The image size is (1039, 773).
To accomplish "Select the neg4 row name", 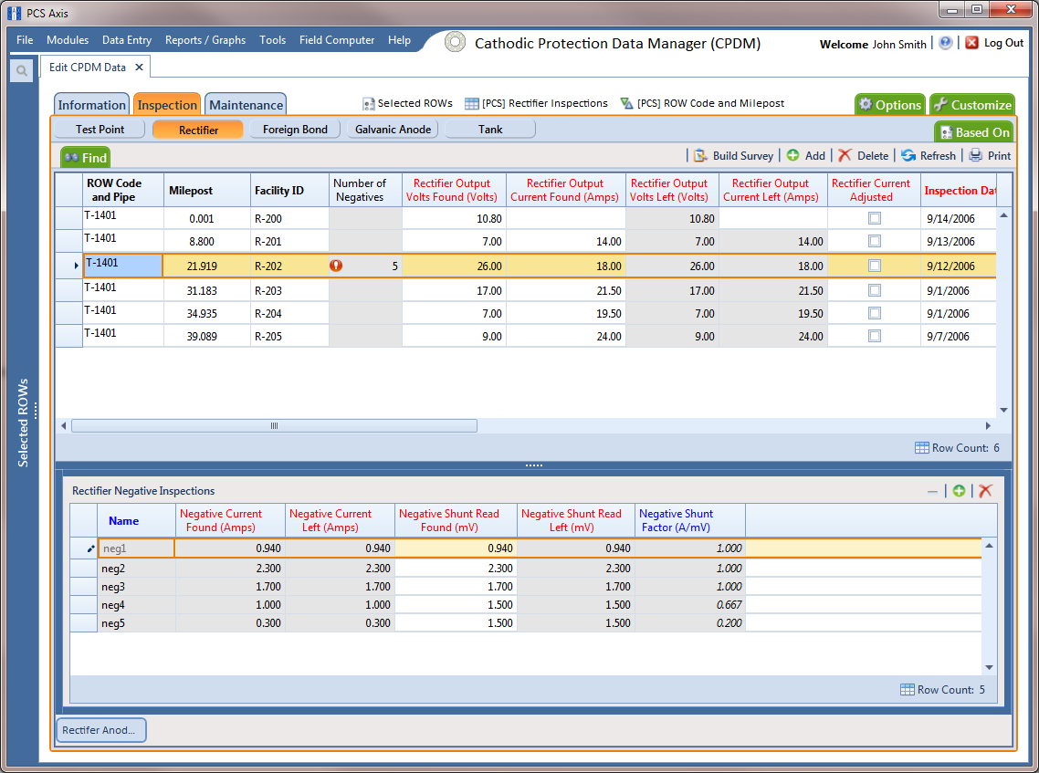I will pyautogui.click(x=137, y=605).
